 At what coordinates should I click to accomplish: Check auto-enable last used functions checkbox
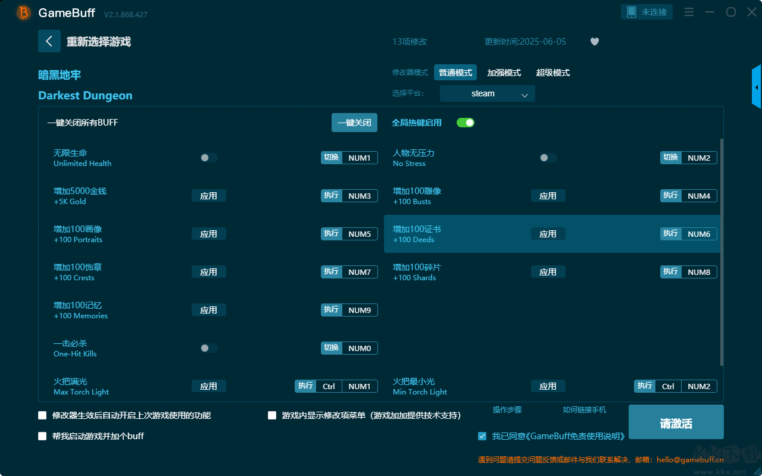42,415
